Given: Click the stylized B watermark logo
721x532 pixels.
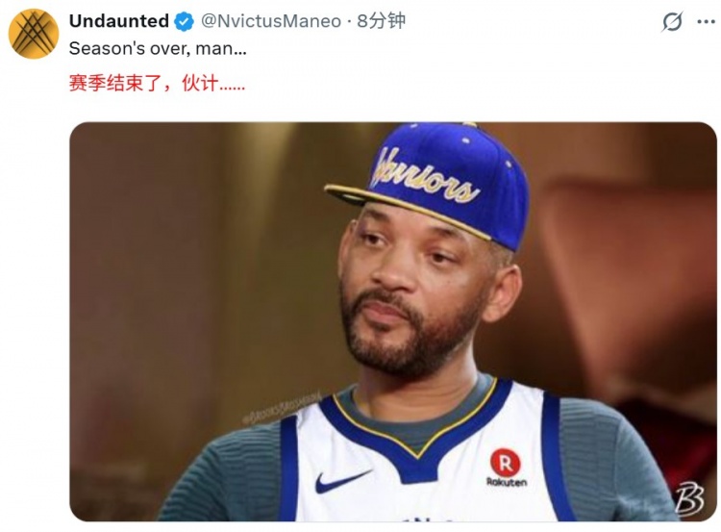Looking at the screenshot, I should click(x=689, y=499).
